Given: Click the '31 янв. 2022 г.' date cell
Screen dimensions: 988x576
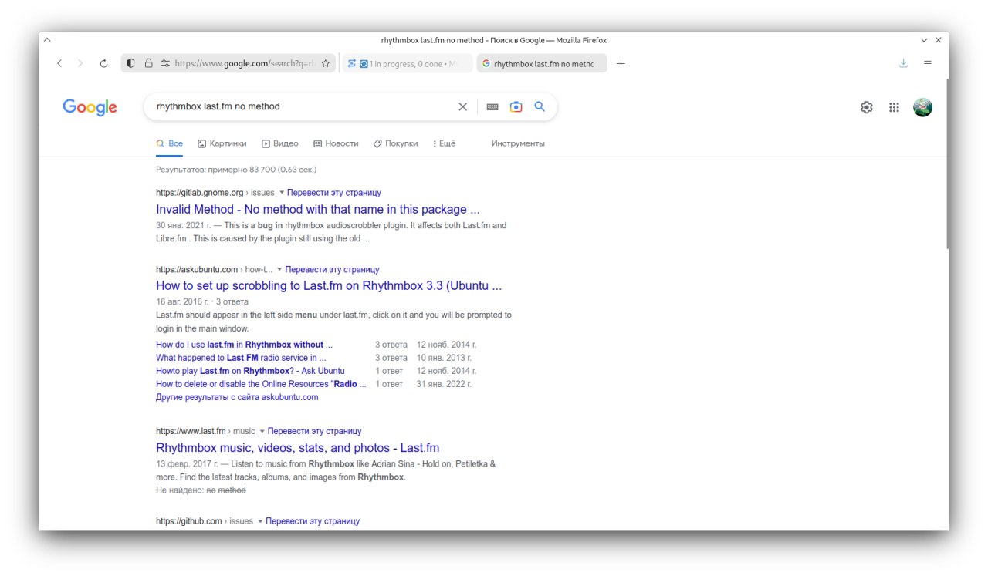Looking at the screenshot, I should 444,384.
